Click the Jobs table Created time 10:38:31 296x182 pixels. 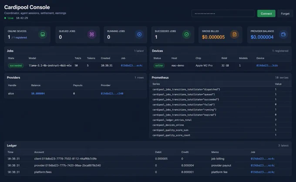[x=107, y=66]
